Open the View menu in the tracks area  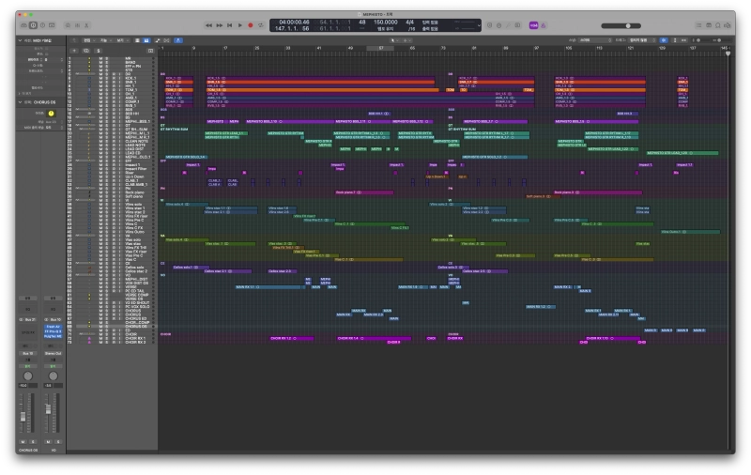120,40
